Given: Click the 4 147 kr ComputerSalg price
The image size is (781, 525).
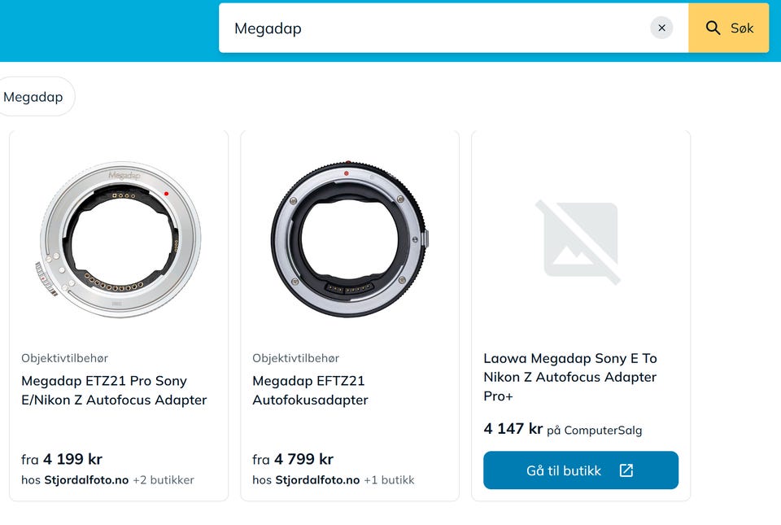Looking at the screenshot, I should click(513, 429).
